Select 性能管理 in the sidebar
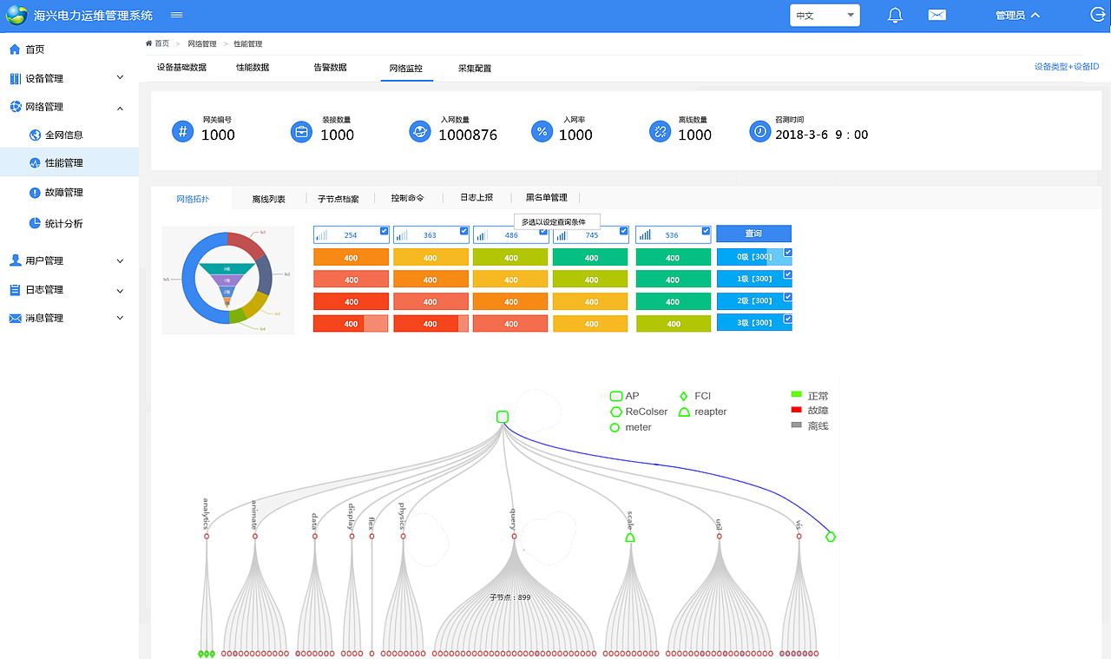The width and height of the screenshot is (1111, 659). tap(69, 162)
